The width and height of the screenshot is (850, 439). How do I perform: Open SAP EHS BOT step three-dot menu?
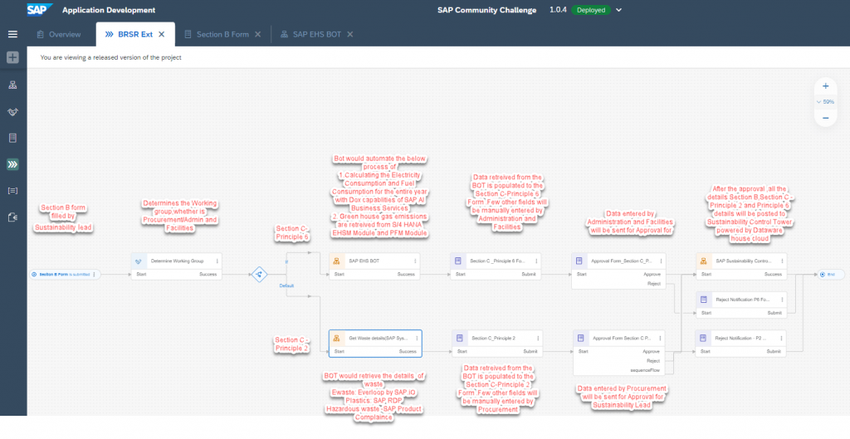coord(415,261)
